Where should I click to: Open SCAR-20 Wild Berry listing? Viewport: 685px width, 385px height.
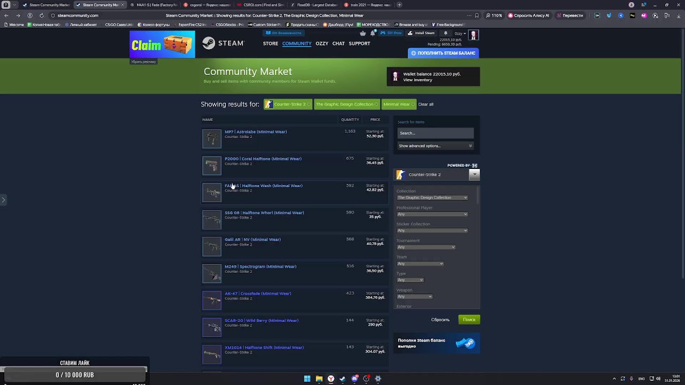point(262,320)
